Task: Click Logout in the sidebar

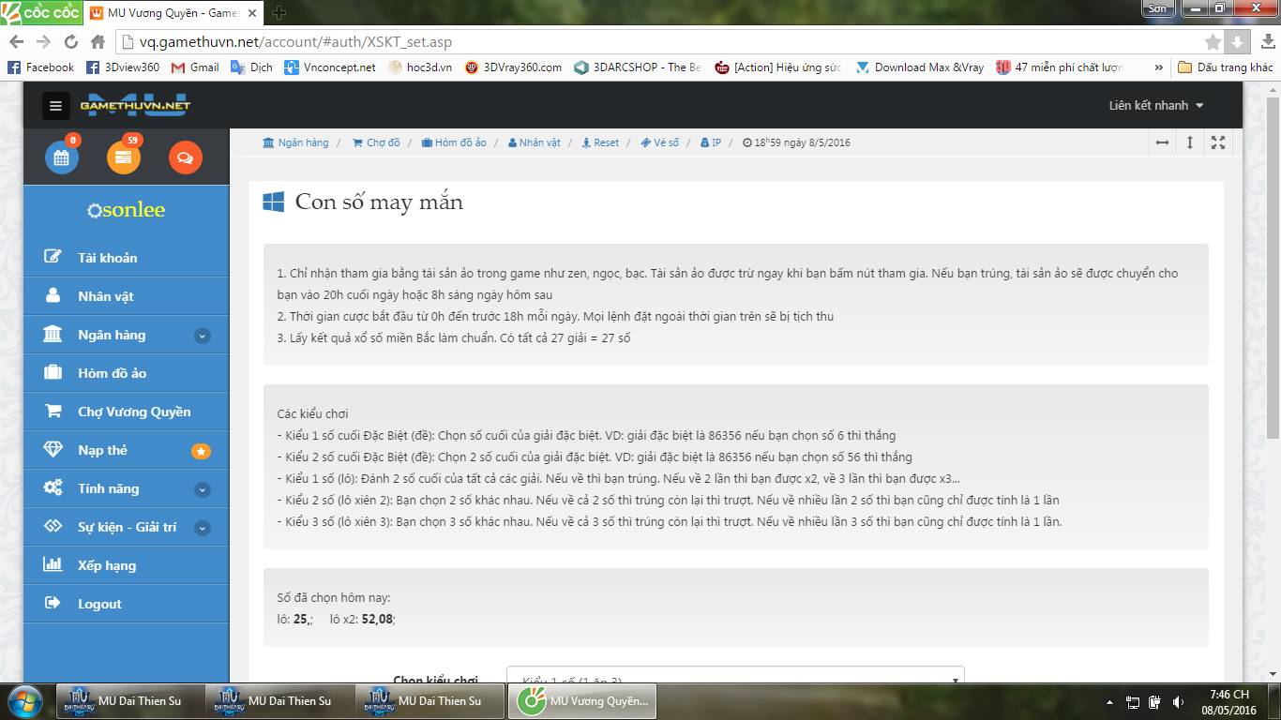Action: 99,604
